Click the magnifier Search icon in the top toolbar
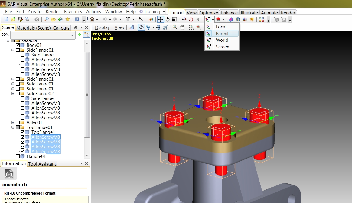The image size is (352, 203). tap(46, 20)
